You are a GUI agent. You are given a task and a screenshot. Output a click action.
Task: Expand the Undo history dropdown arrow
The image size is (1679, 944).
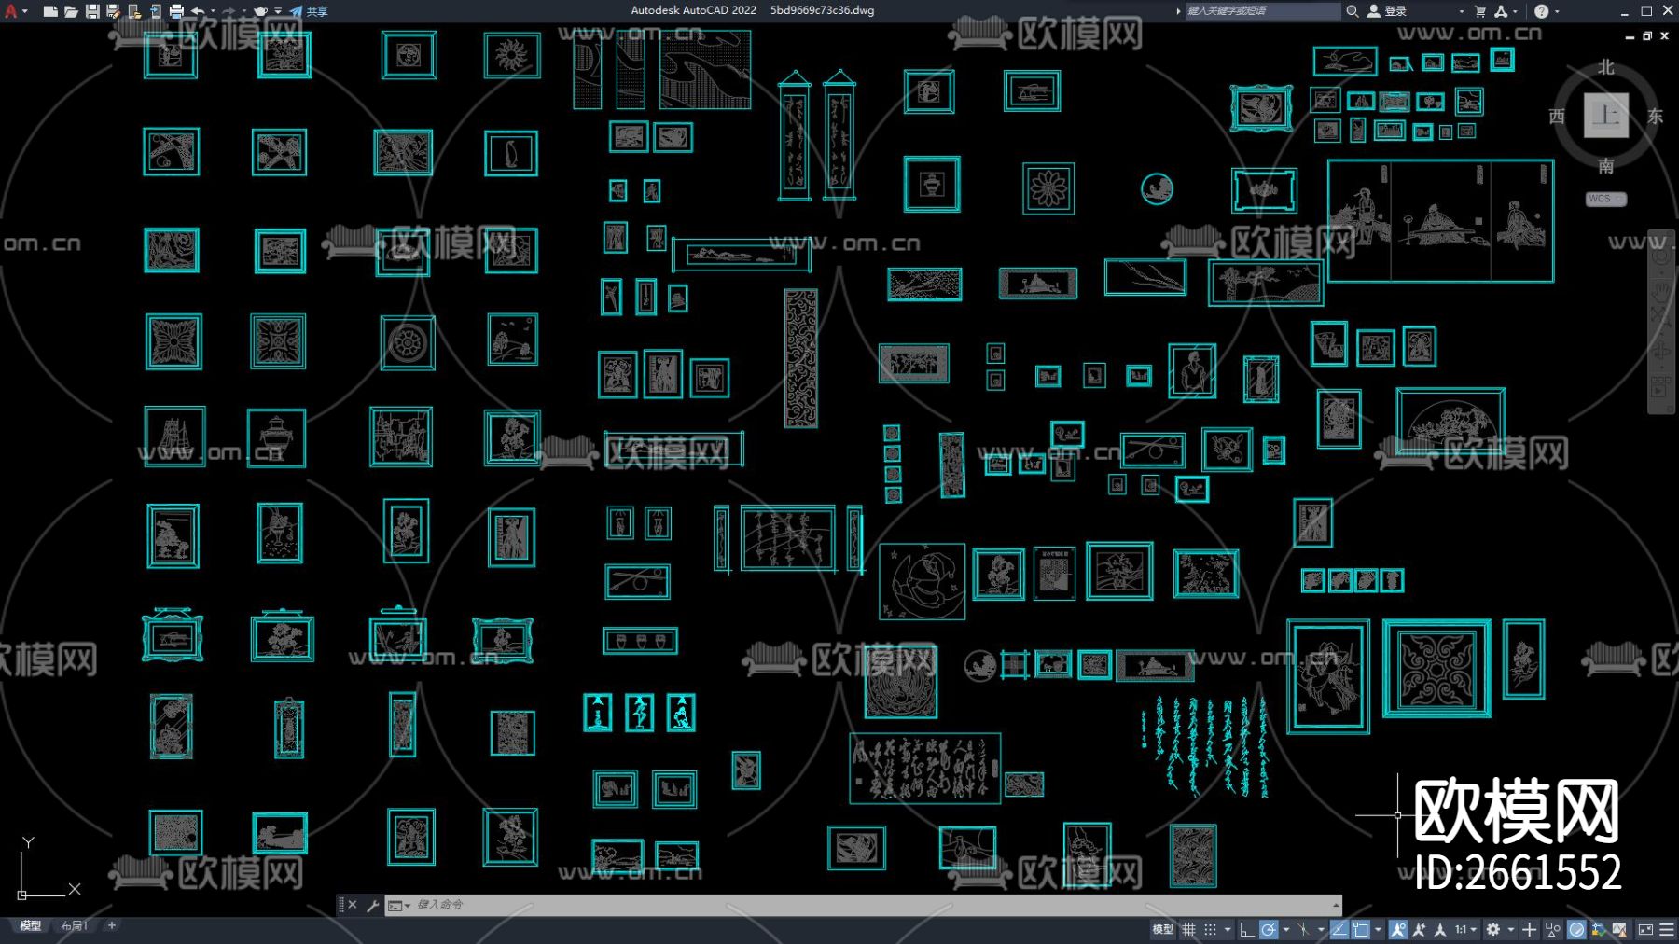point(213,11)
